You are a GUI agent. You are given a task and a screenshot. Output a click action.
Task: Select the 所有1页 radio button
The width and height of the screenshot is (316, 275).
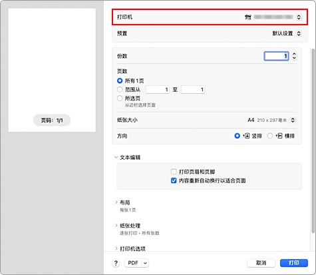(120, 81)
